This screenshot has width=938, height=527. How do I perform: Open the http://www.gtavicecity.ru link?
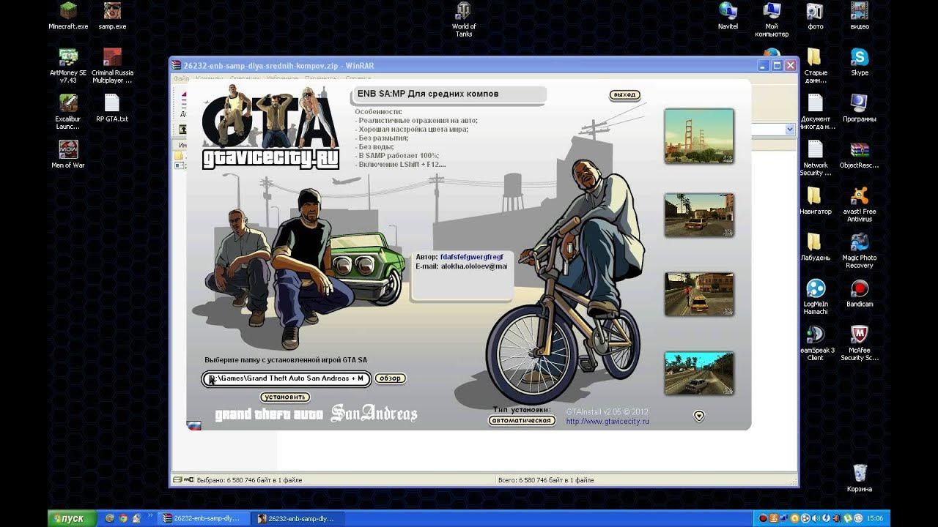tap(608, 421)
